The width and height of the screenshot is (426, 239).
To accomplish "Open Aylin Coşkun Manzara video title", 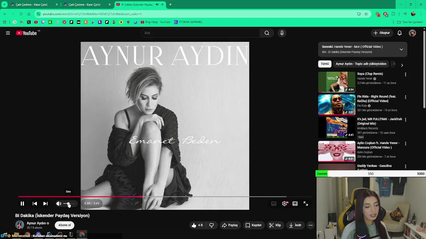I will [378, 145].
